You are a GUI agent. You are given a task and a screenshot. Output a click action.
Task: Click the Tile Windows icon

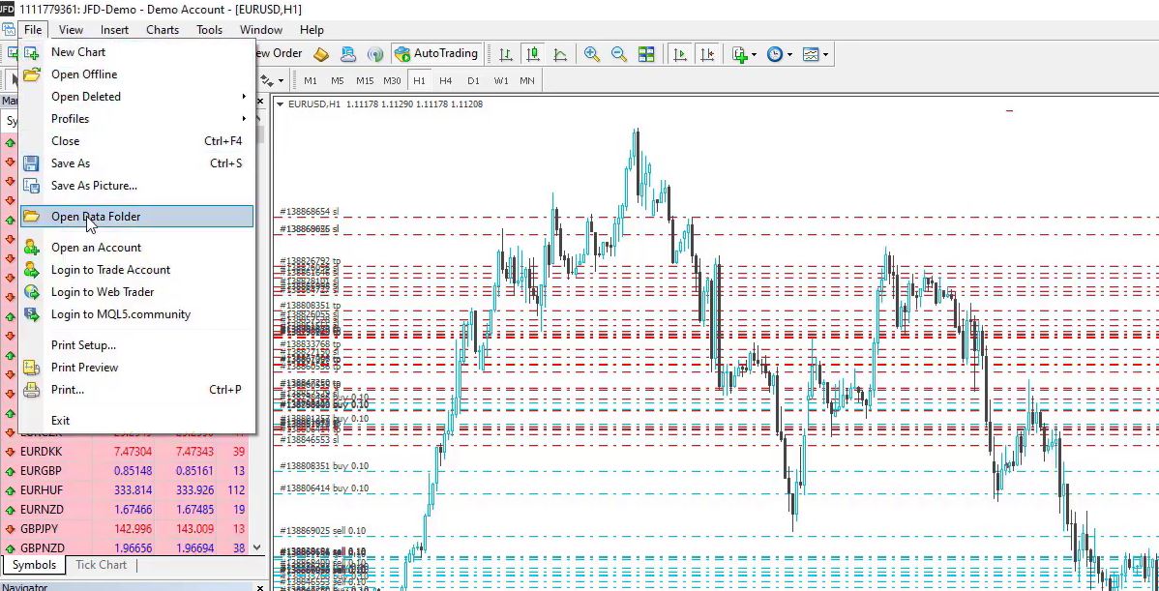click(x=646, y=54)
